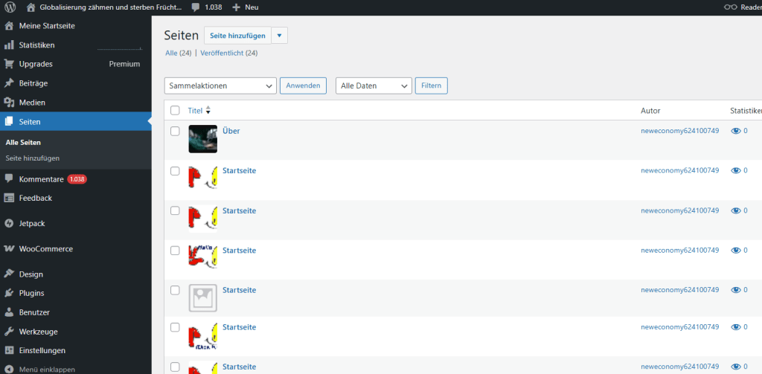Click the Jetpack sidebar icon
Viewport: 762px width, 374px height.
[10, 223]
